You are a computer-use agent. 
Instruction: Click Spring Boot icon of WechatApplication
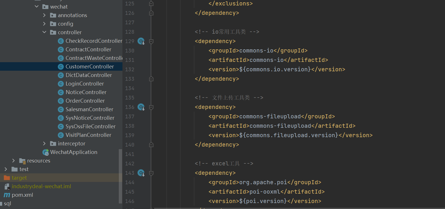[45, 152]
